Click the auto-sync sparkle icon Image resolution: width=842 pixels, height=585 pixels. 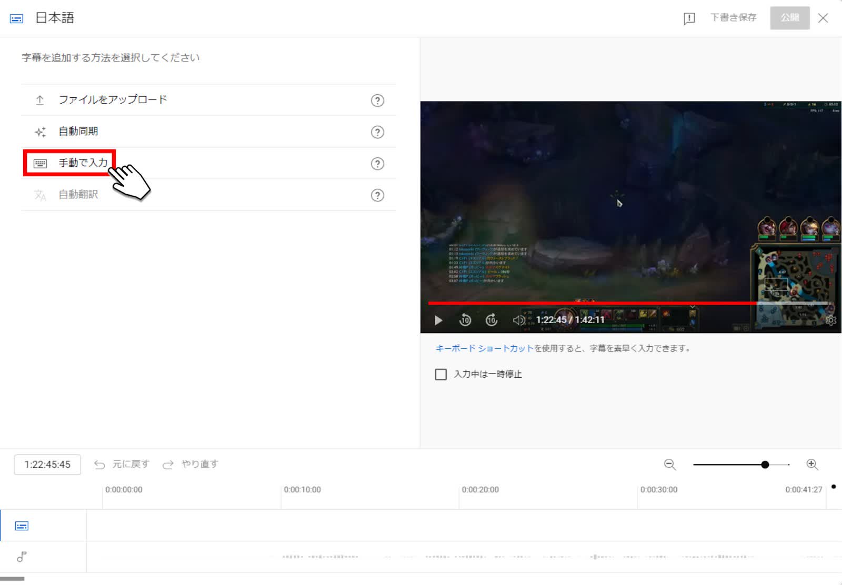(x=40, y=132)
